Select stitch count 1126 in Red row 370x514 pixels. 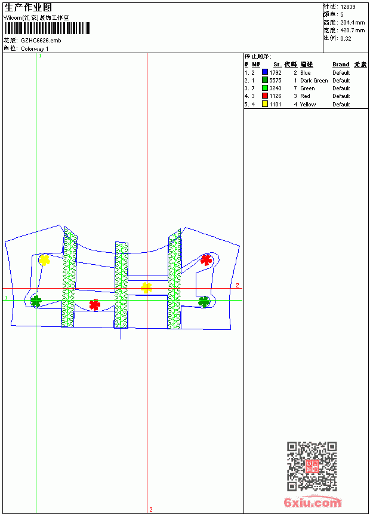[x=275, y=96]
